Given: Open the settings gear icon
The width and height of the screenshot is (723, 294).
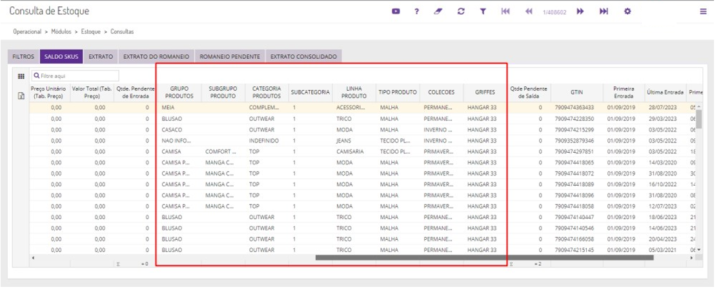Looking at the screenshot, I should [627, 12].
